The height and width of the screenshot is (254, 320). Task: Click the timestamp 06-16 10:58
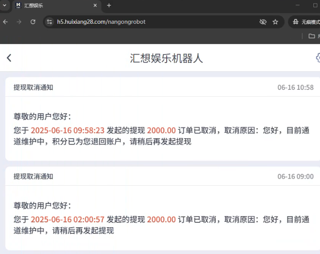(x=295, y=88)
